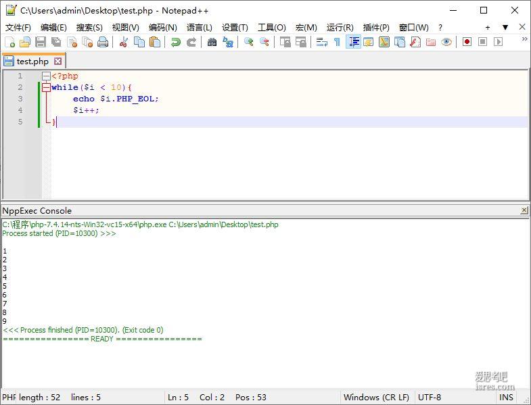Viewport: 531px width, 405px height.
Task: Click the Save All toolbar icon
Action: point(56,42)
